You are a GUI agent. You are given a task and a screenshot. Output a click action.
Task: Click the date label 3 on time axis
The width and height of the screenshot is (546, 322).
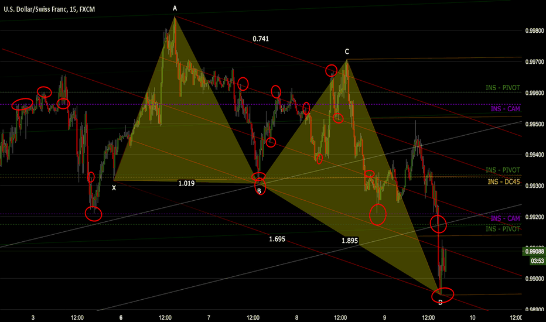pos(33,317)
